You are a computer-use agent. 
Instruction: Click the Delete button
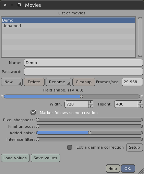pos(34,82)
